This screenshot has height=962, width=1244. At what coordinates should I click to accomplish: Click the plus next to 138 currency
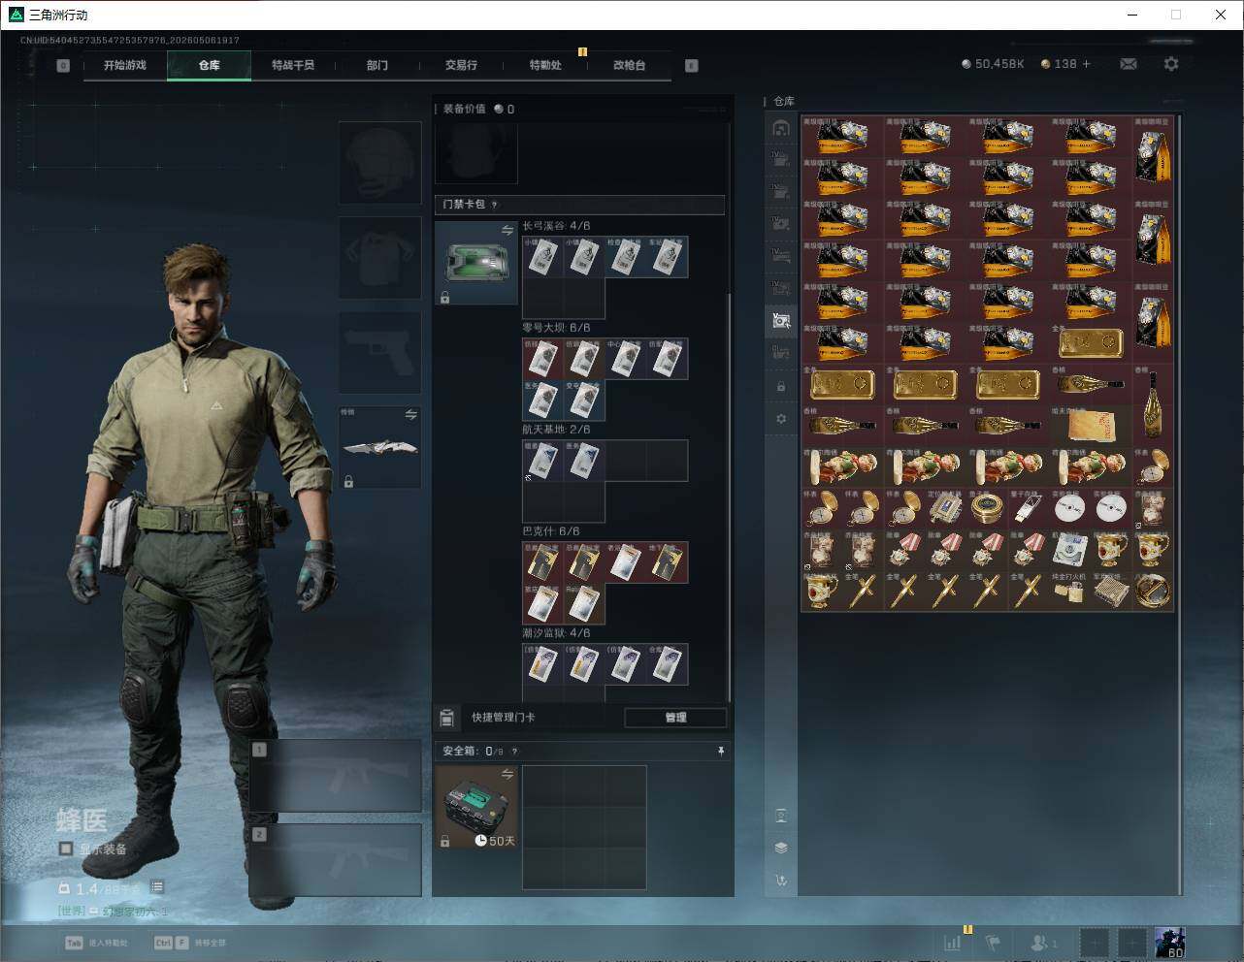[x=1086, y=64]
